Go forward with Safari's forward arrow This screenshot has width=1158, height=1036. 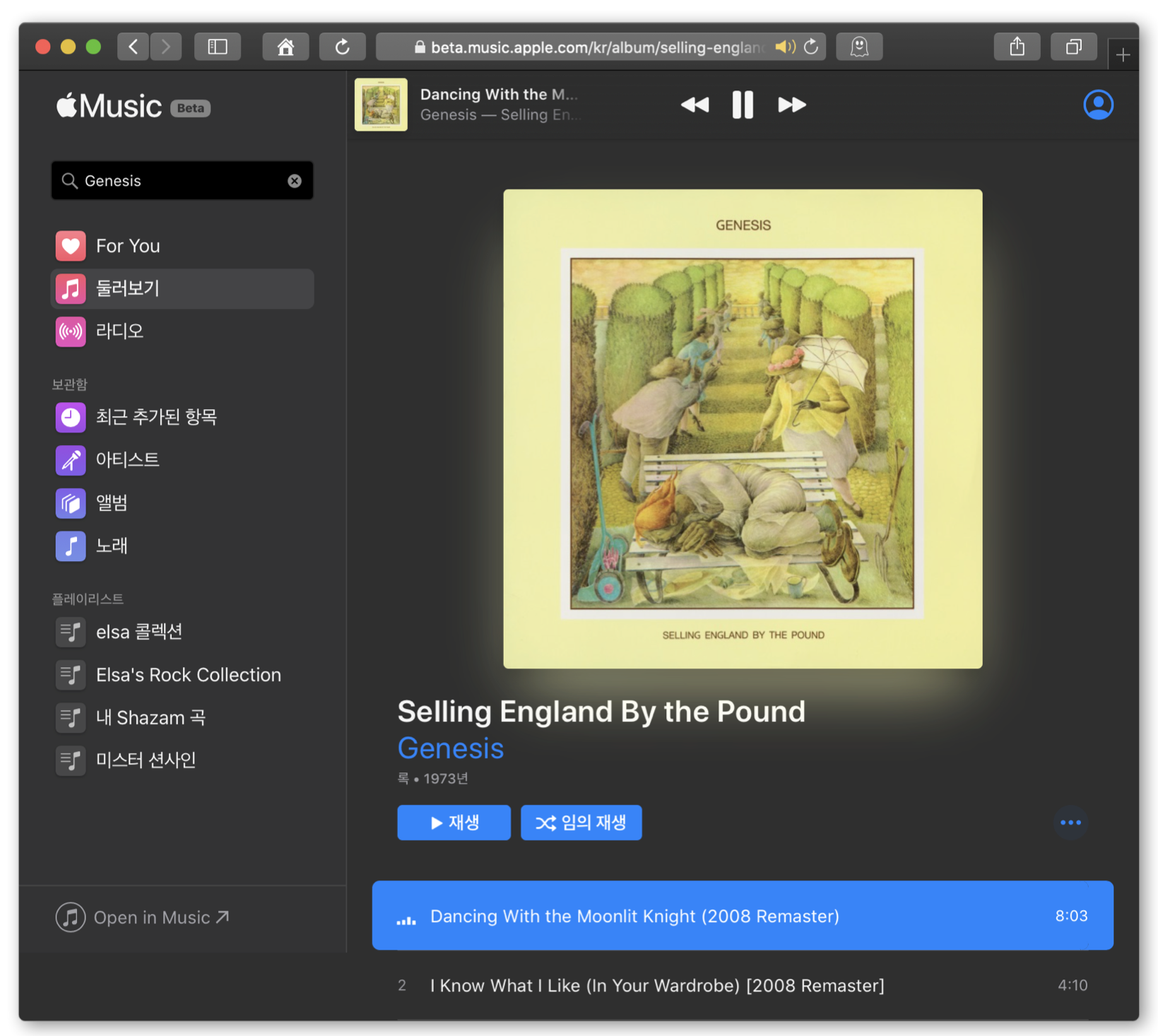pos(166,47)
